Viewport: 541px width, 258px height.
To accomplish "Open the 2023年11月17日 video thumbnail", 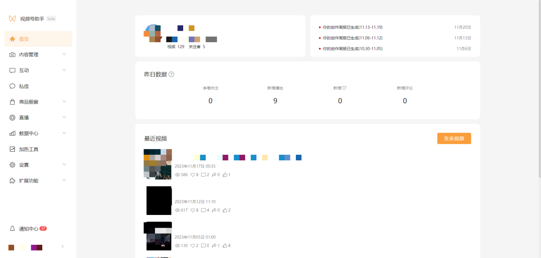I will click(x=158, y=164).
